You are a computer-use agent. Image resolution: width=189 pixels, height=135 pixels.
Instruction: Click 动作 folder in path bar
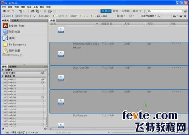click(x=60, y=16)
